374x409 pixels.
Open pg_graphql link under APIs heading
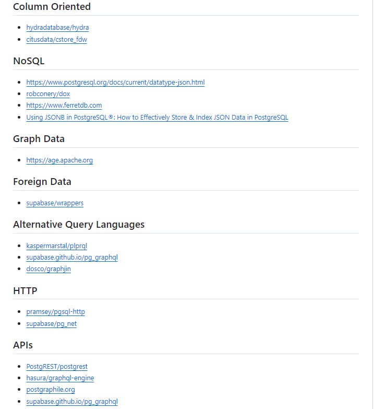click(x=72, y=401)
